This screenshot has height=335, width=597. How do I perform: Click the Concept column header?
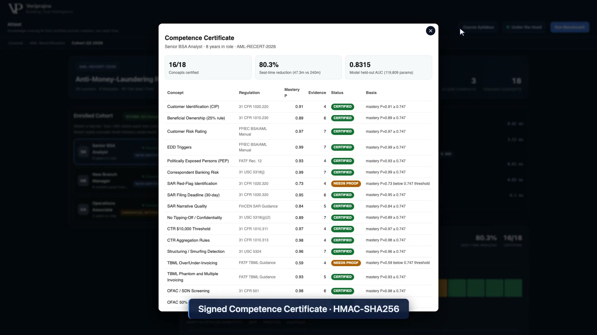click(x=175, y=93)
